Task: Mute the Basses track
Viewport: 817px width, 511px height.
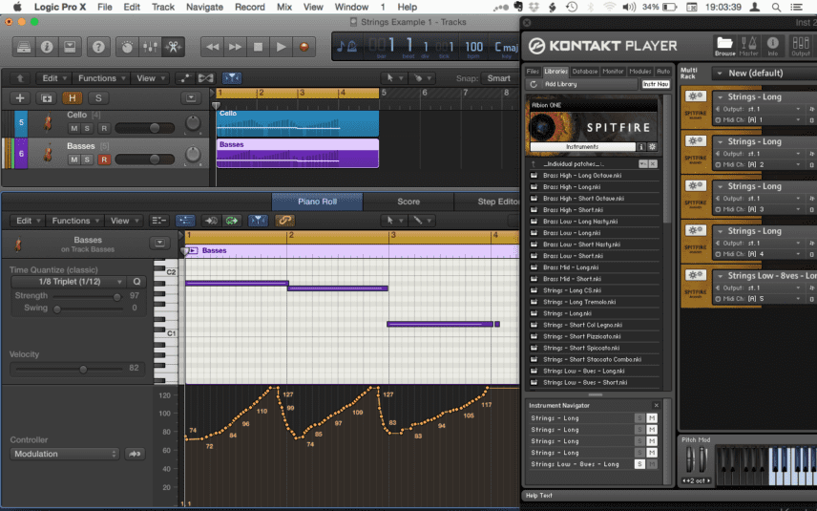Action: tap(74, 160)
